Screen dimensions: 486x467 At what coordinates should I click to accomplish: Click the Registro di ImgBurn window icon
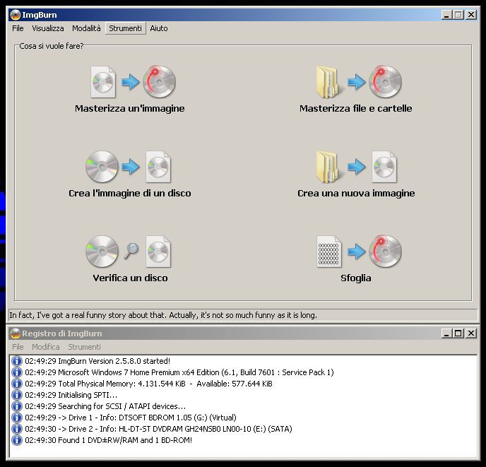click(15, 333)
